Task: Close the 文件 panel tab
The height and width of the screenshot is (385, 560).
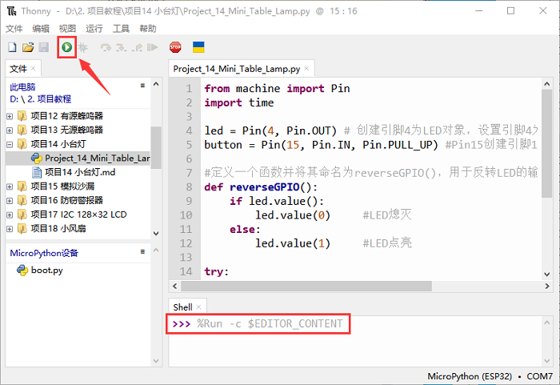Action: pyautogui.click(x=34, y=69)
